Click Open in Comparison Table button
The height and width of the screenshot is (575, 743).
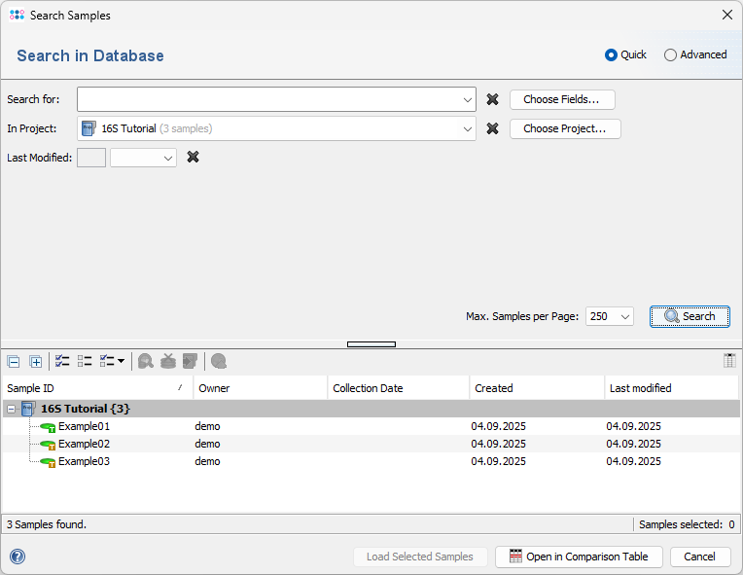(579, 557)
